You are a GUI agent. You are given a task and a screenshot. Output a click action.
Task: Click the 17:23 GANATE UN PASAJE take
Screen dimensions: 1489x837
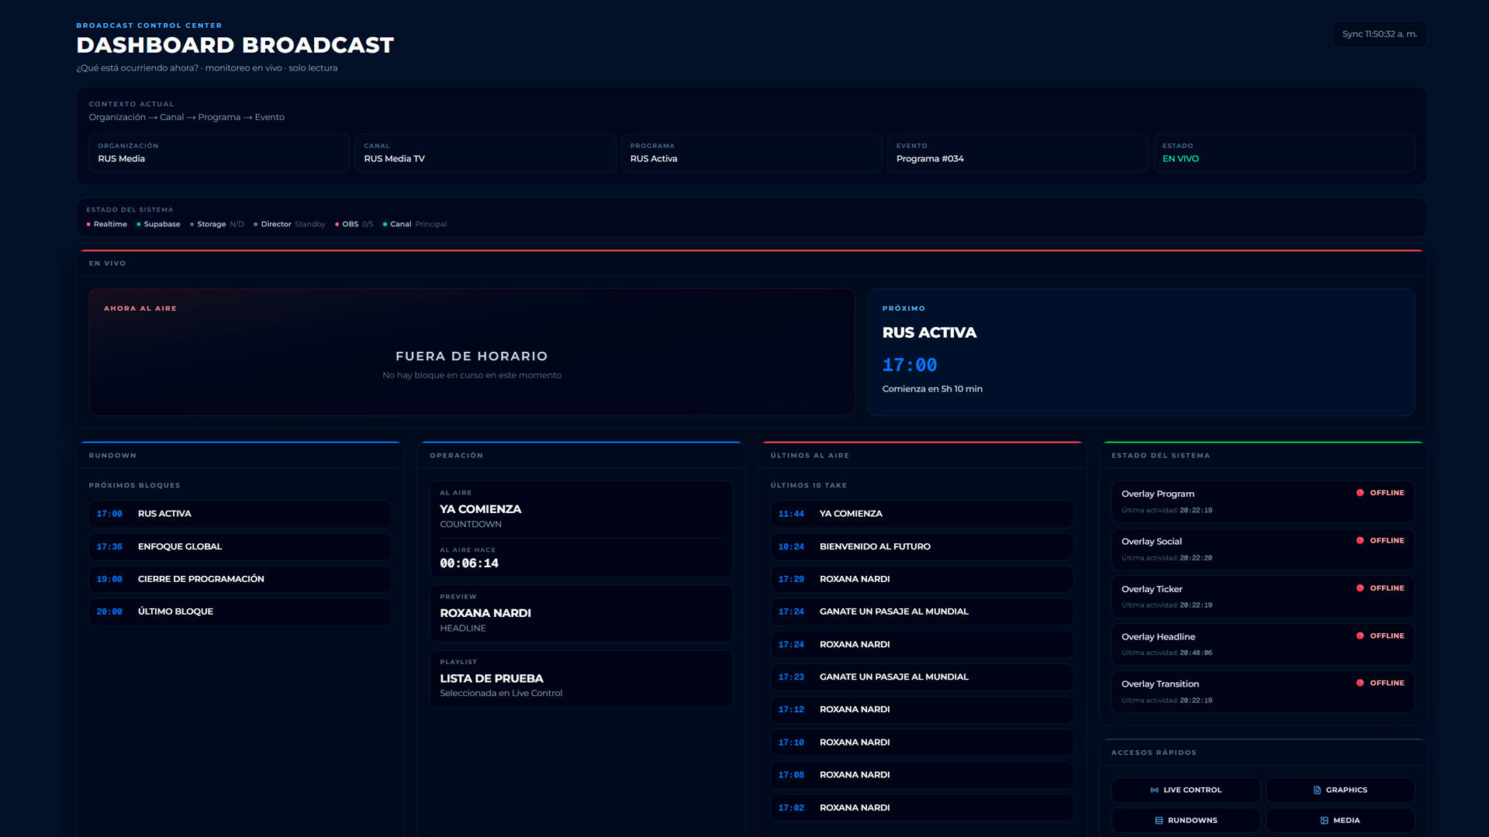[922, 677]
